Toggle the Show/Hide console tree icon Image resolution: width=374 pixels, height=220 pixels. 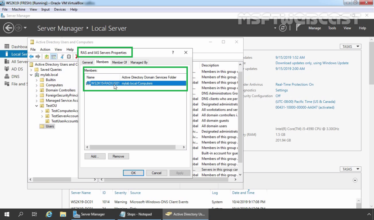(x=54, y=57)
